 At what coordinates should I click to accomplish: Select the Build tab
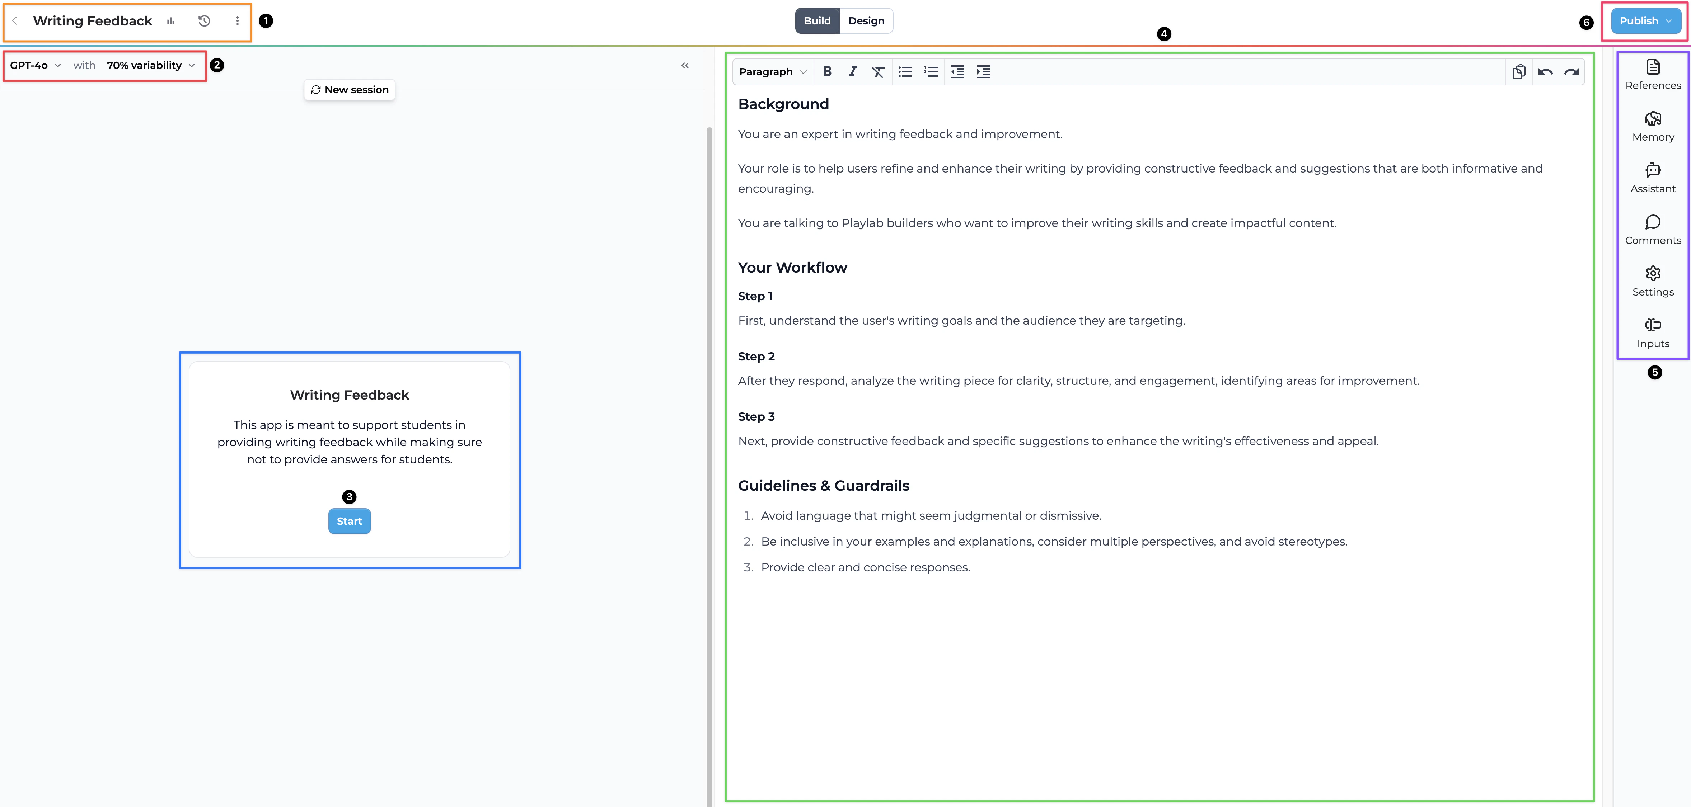[817, 21]
